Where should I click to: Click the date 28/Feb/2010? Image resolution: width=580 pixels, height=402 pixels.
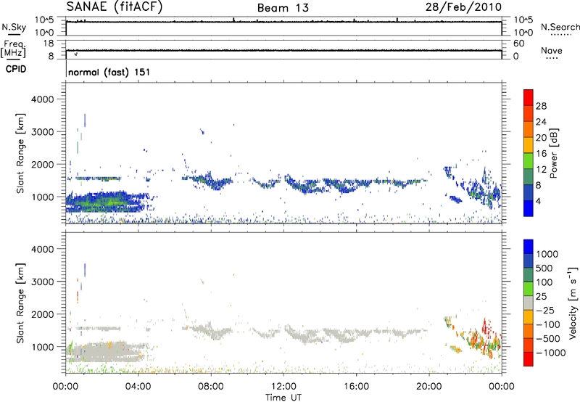coord(463,7)
